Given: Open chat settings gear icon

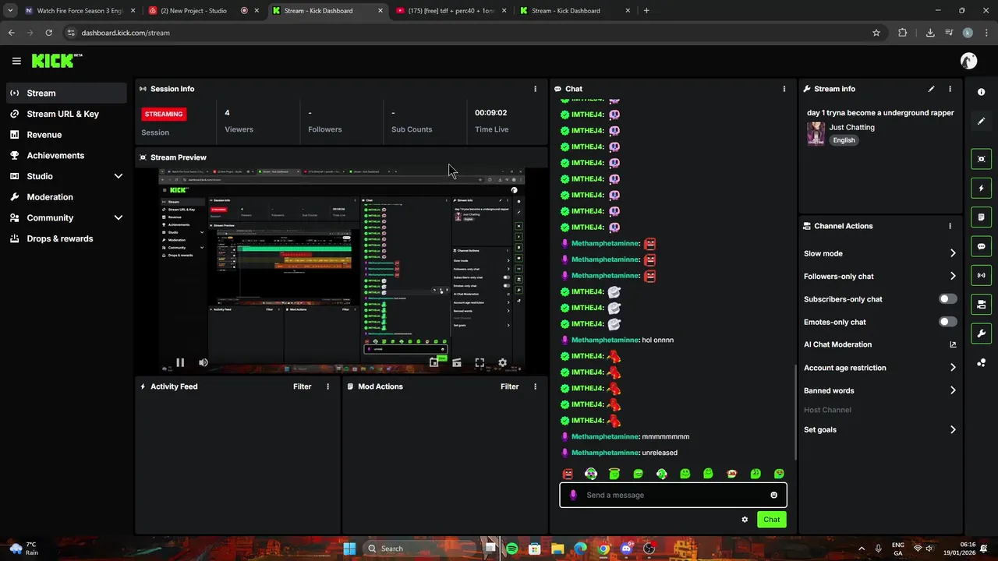Looking at the screenshot, I should pos(745,520).
